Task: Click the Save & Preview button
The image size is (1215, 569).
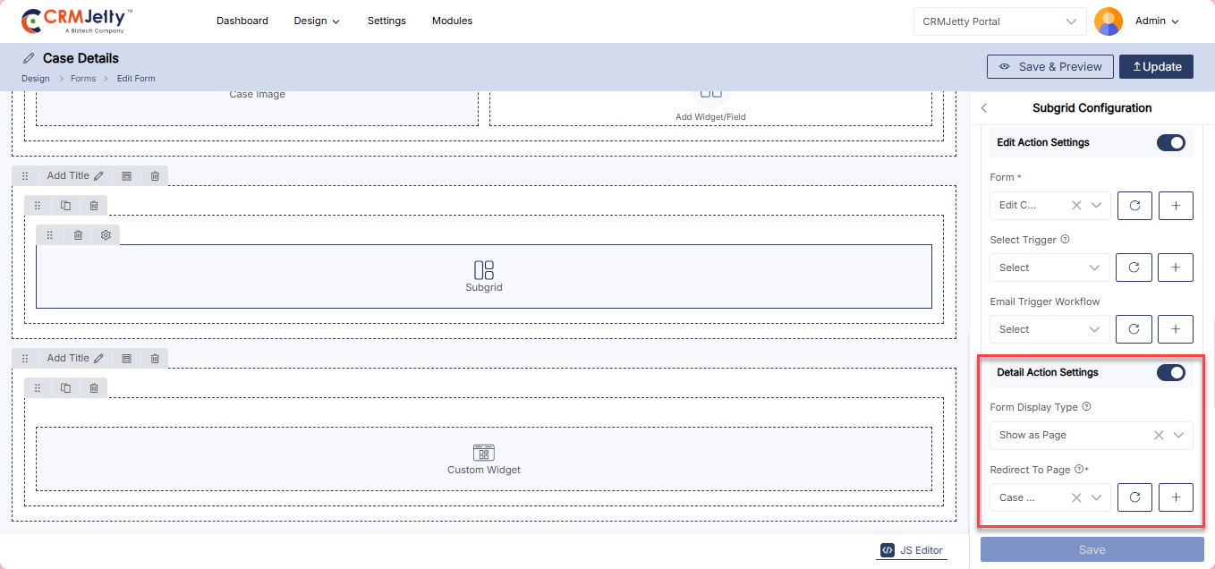Action: (1050, 66)
